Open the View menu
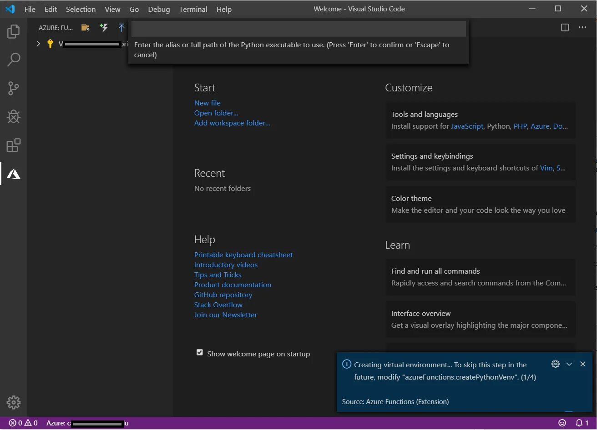Viewport: 597px width, 430px height. tap(112, 9)
